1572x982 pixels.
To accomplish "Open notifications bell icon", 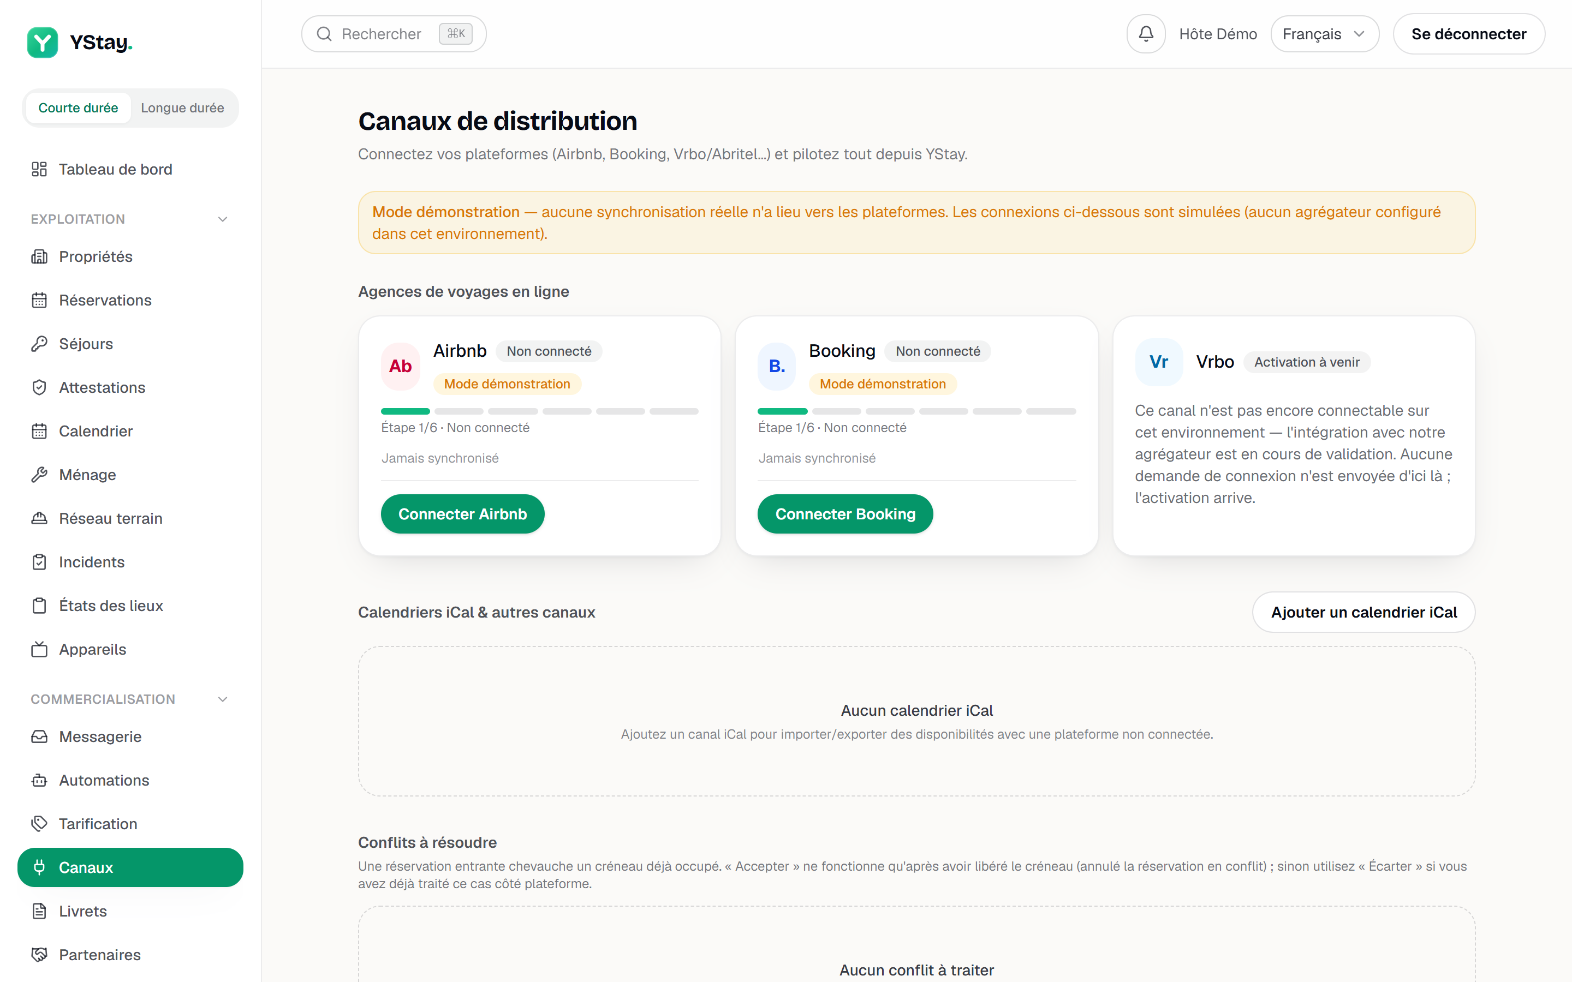I will pyautogui.click(x=1146, y=34).
